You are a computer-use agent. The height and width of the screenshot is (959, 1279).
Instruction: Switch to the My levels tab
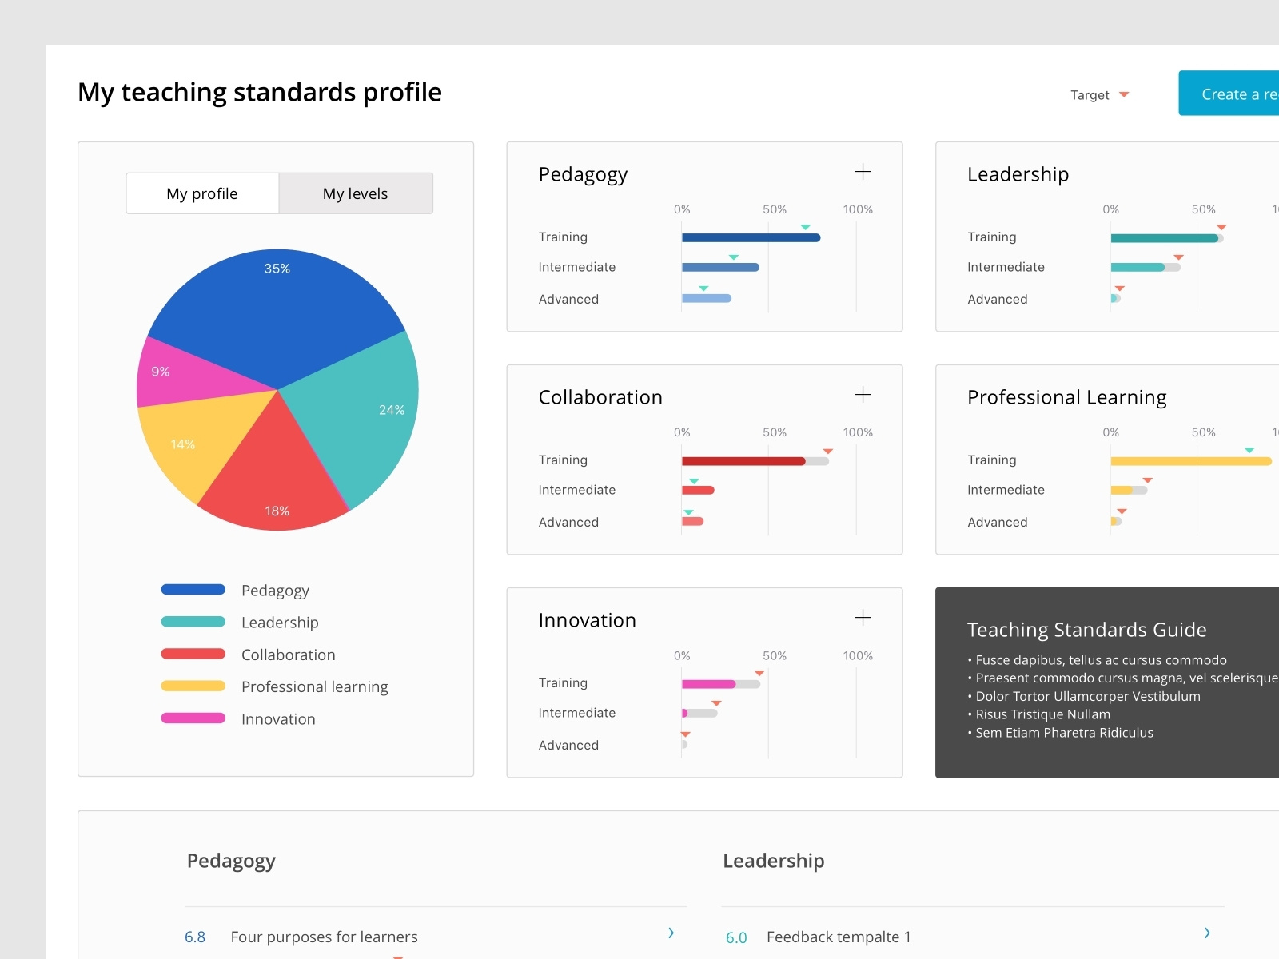[355, 193]
